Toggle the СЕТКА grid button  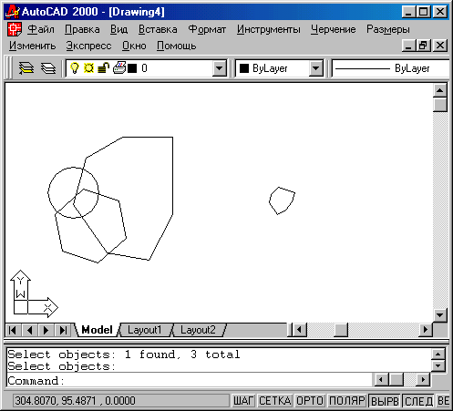coord(275,401)
